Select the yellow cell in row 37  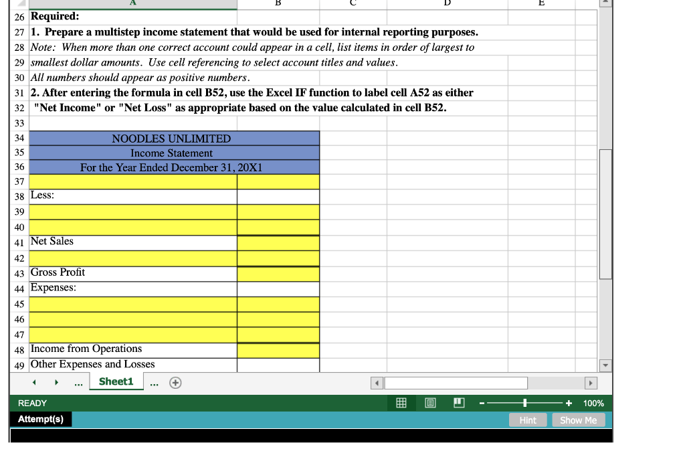pos(134,181)
